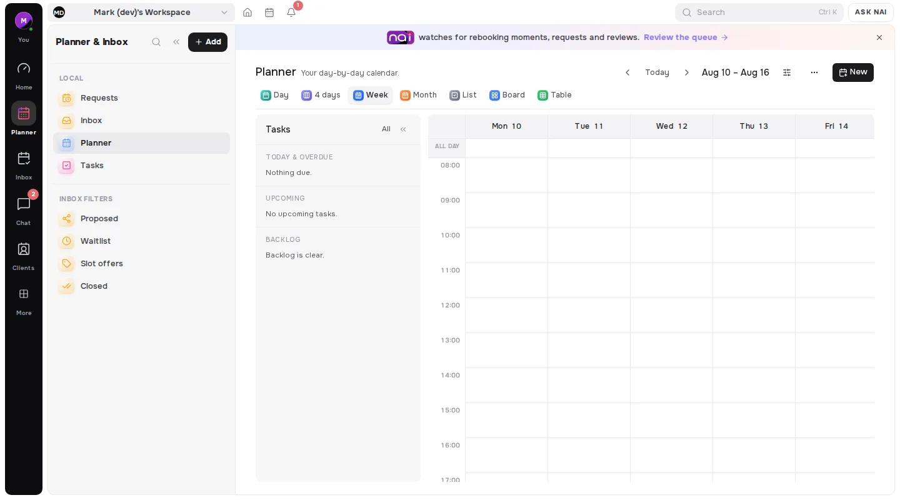Viewport: 900px width, 500px height.
Task: Open the Waitlist inbox filter
Action: (x=141, y=241)
